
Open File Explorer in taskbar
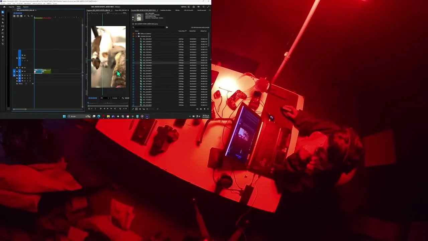pyautogui.click(x=108, y=116)
